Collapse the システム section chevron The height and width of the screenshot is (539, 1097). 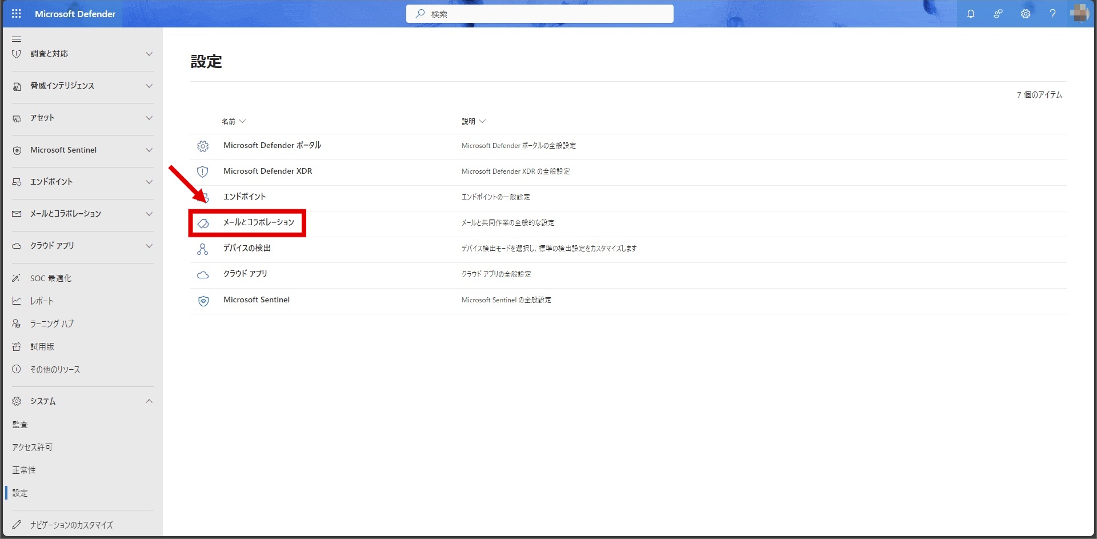point(149,401)
